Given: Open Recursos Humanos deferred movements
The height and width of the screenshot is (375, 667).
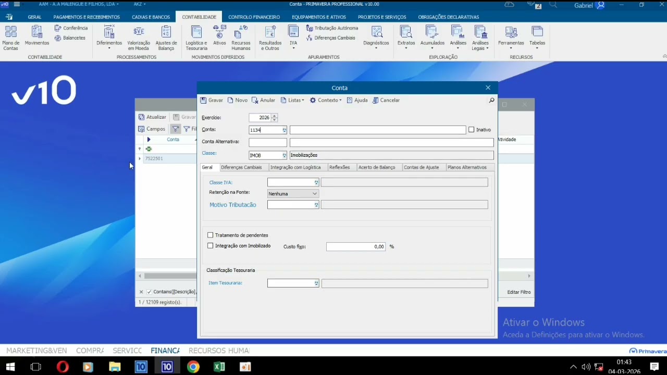Looking at the screenshot, I should click(x=241, y=37).
